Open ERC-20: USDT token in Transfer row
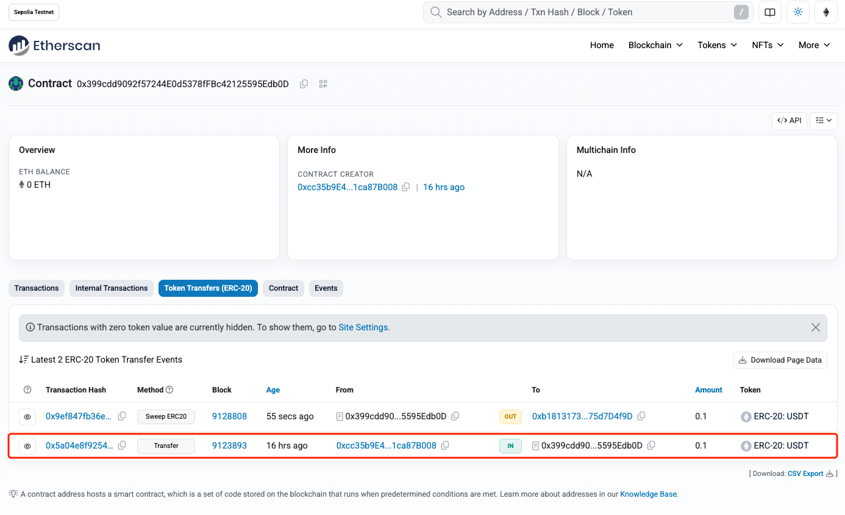Viewport: 845px width, 515px height. tap(781, 446)
